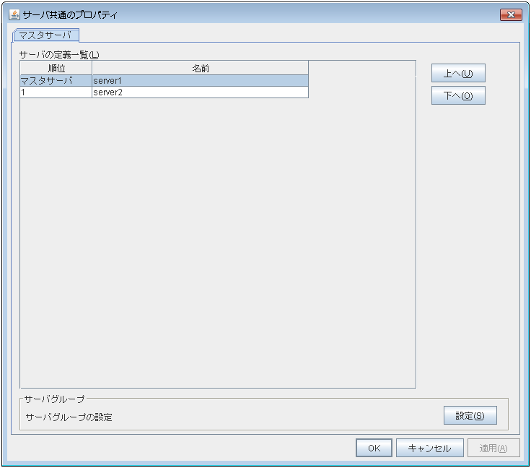Confirm with the OK button
The width and height of the screenshot is (531, 468).
click(374, 448)
